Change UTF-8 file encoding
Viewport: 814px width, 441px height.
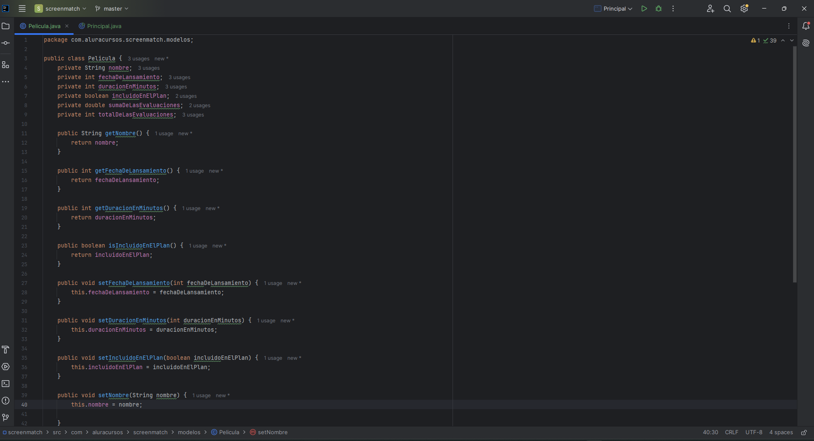(x=754, y=432)
